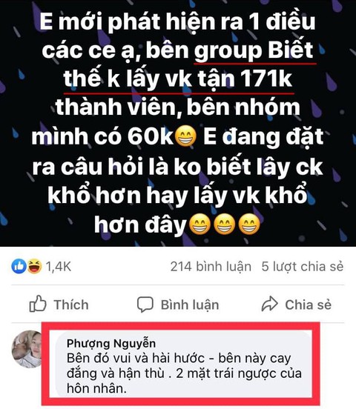Open the dark post image with raindrops
This screenshot has width=356, height=409.
178,123
